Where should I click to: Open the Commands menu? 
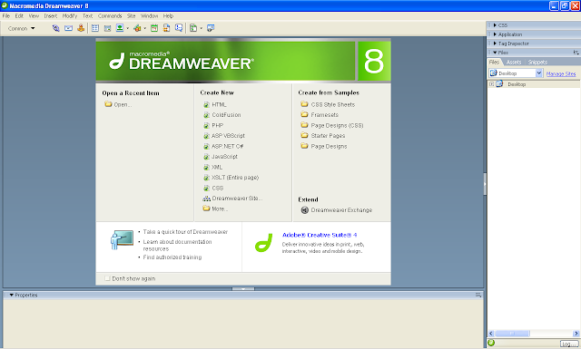110,16
